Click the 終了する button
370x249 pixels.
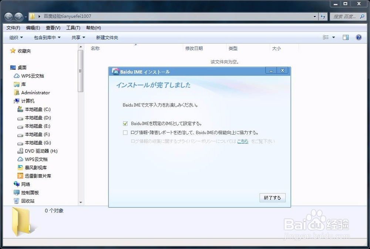coord(273,198)
